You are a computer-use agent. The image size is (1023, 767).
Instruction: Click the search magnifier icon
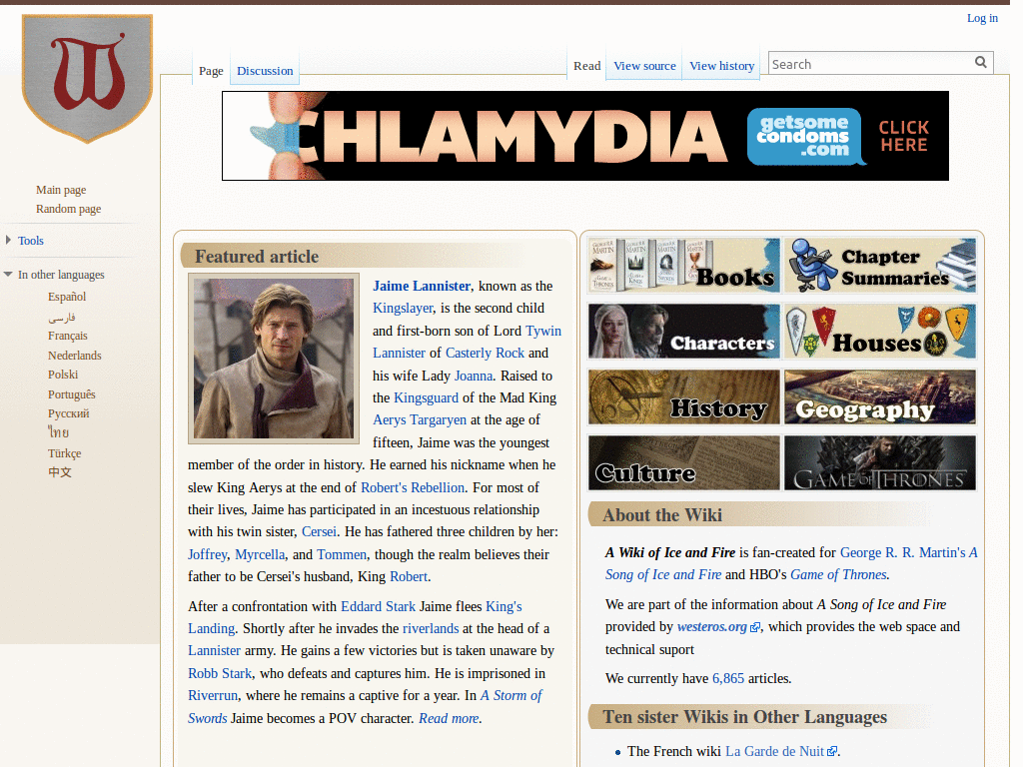click(981, 62)
